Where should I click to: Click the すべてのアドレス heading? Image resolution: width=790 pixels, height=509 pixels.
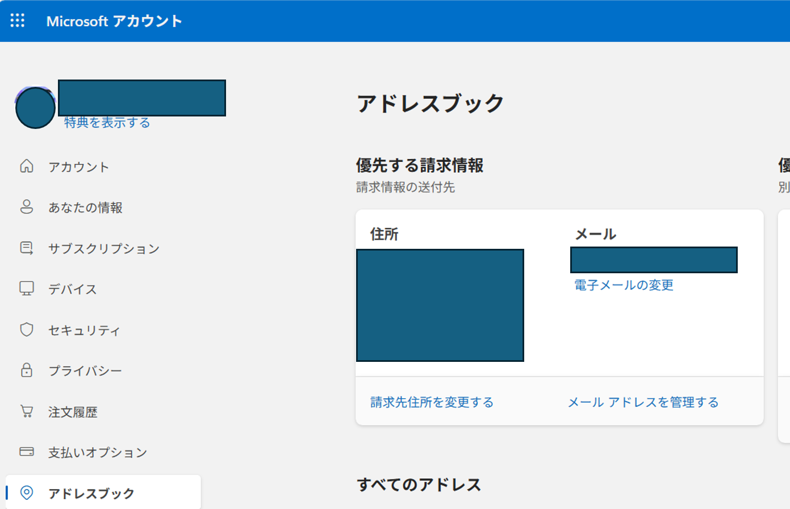click(419, 485)
